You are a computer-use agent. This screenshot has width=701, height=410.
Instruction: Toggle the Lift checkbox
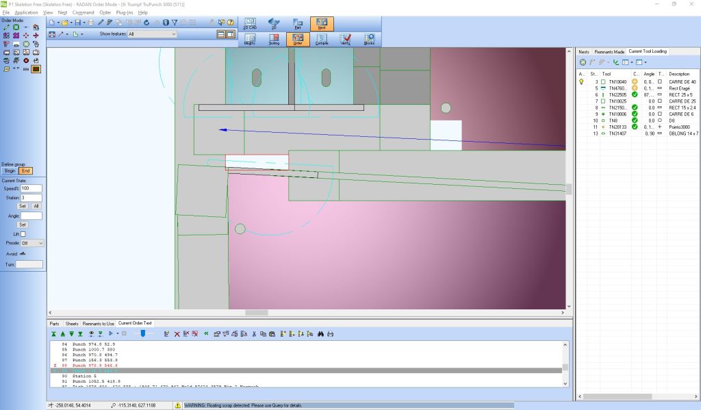pos(23,233)
